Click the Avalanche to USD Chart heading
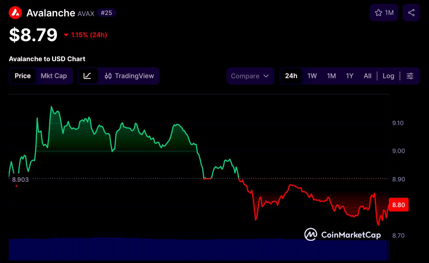Viewport: 429px width, 263px height. tap(47, 59)
